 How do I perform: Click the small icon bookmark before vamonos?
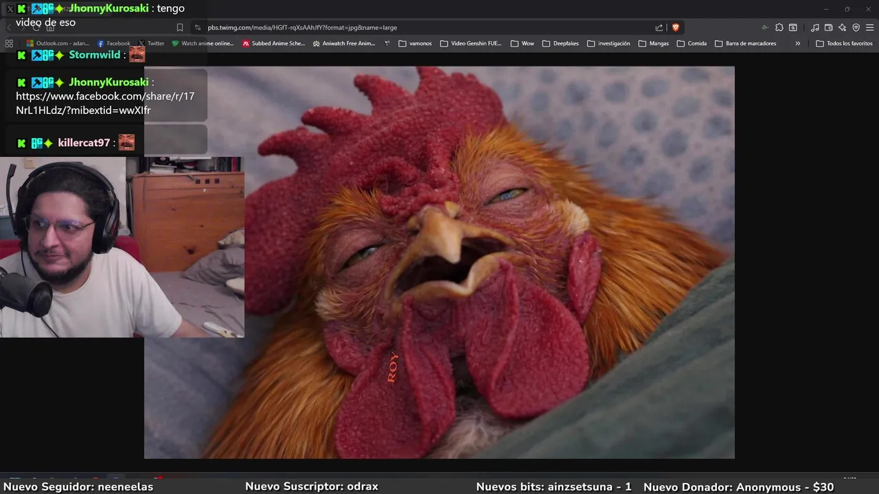[x=387, y=43]
